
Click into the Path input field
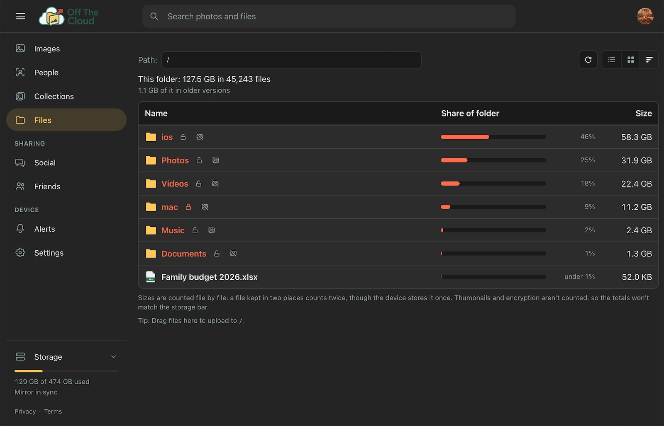291,60
